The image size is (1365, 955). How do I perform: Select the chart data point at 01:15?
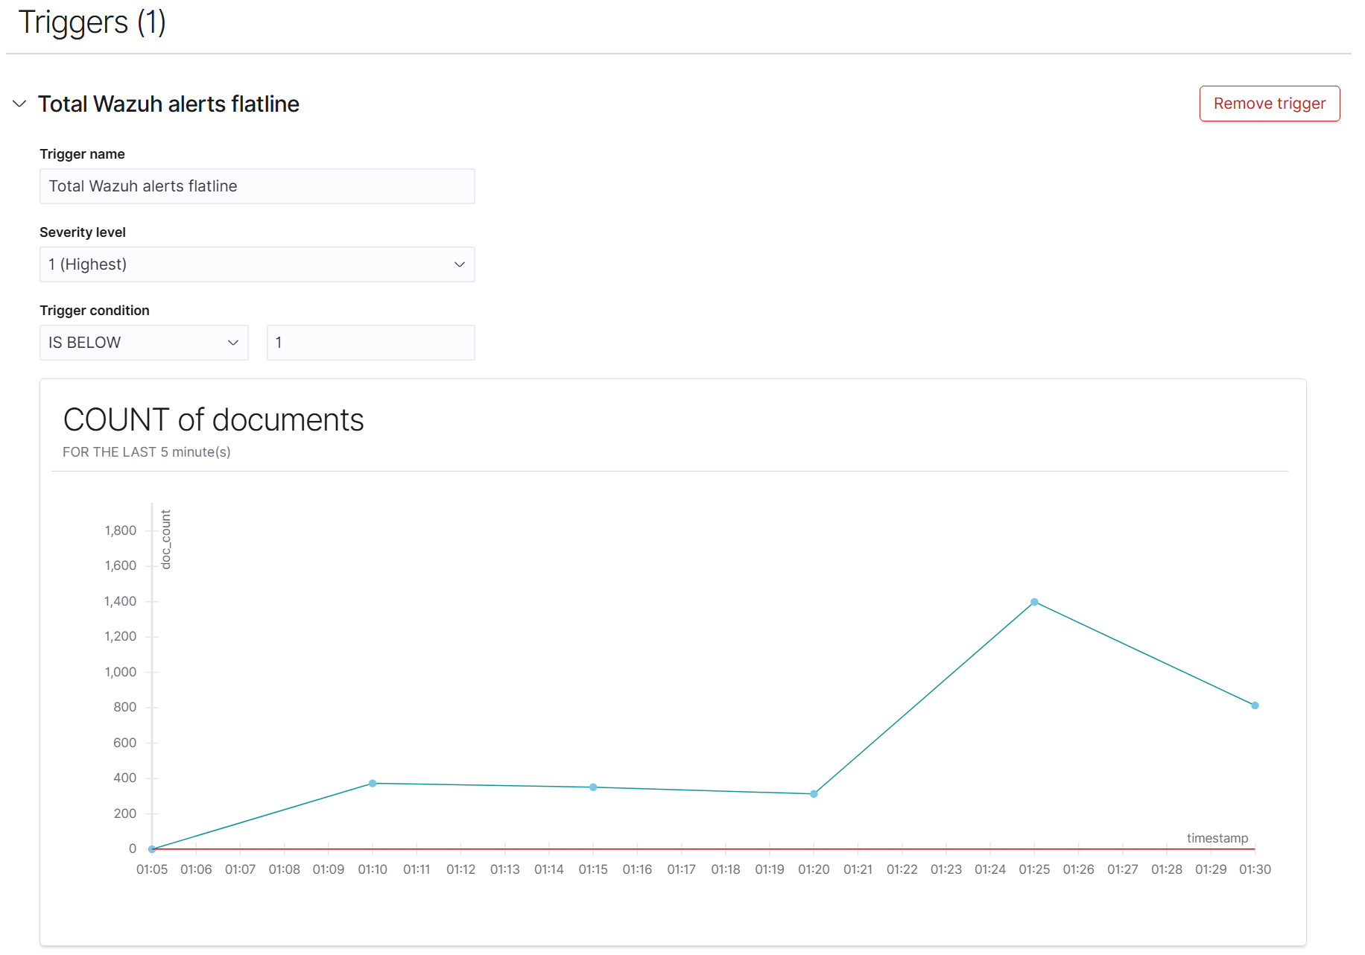[593, 787]
